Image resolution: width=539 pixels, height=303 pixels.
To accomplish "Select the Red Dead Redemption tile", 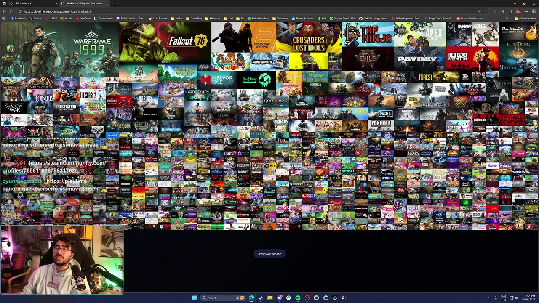I will [x=472, y=58].
